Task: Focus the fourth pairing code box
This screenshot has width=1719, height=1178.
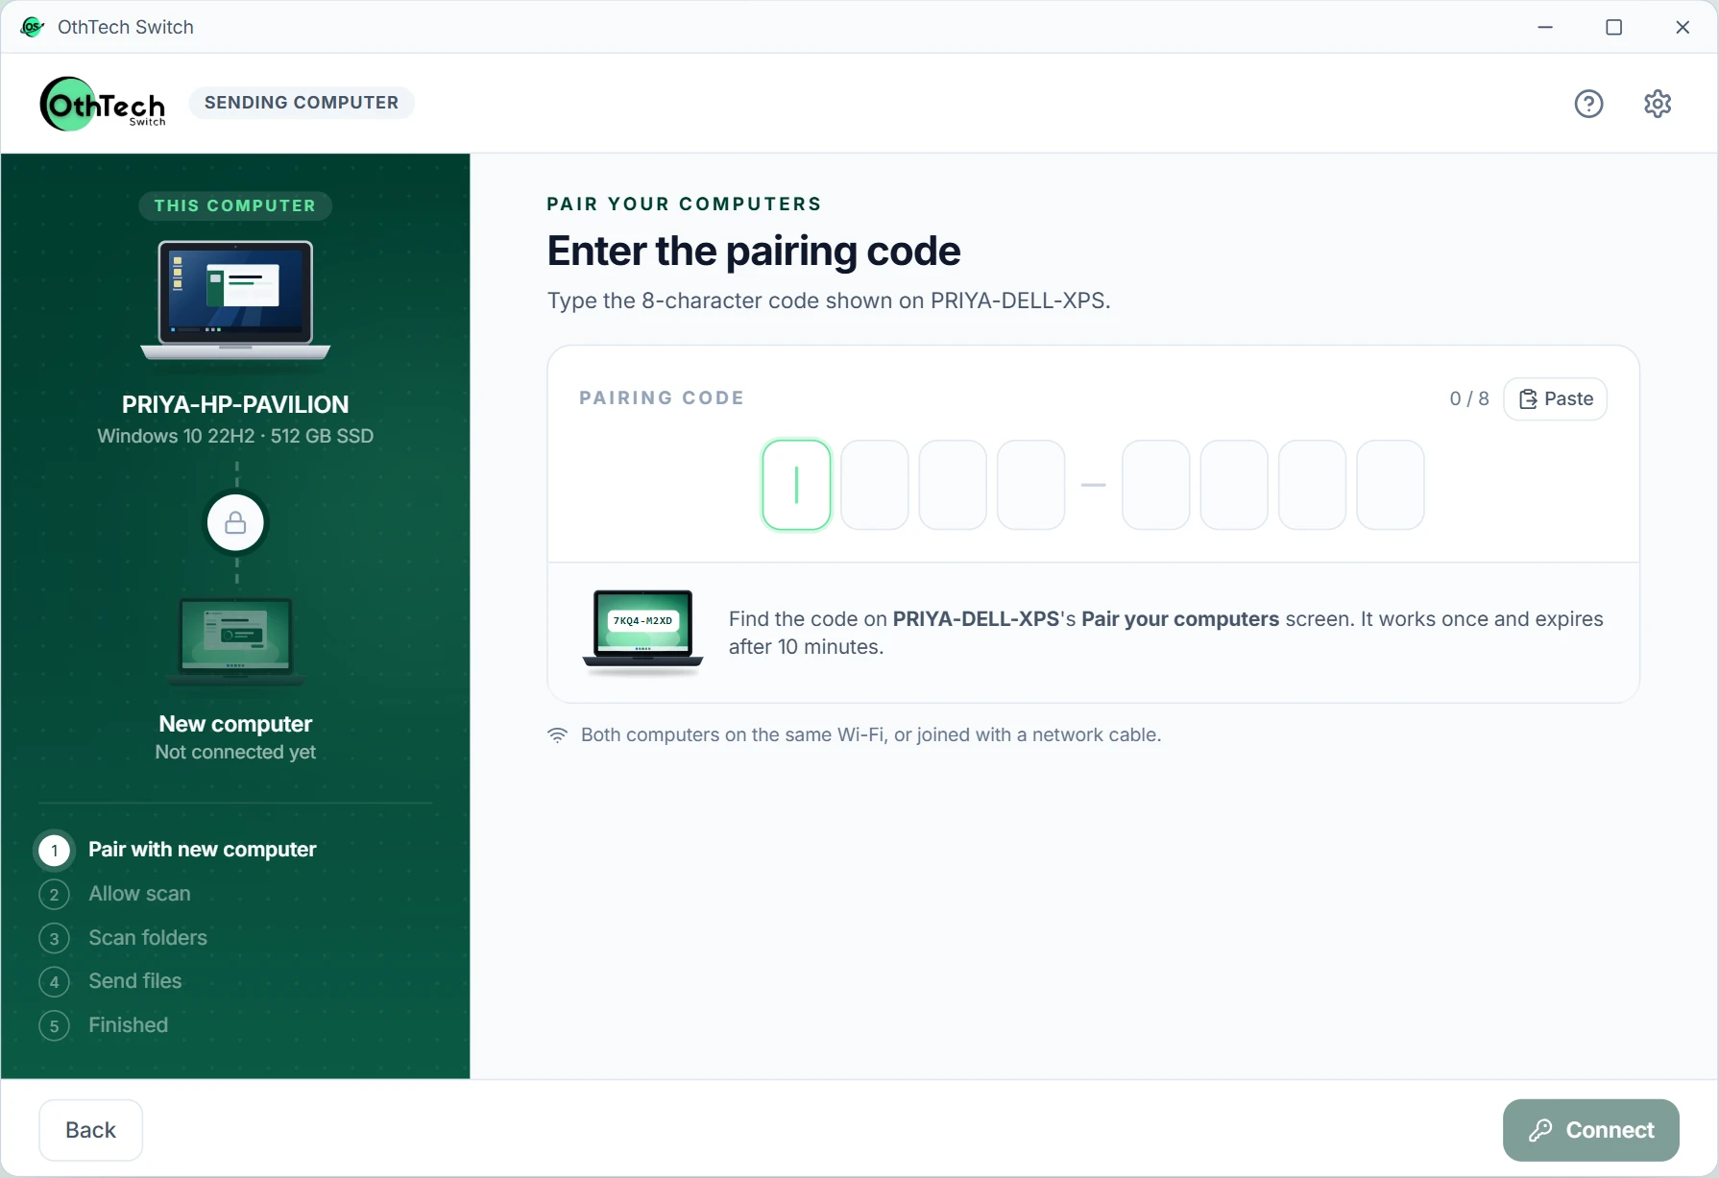Action: pyautogui.click(x=1030, y=485)
